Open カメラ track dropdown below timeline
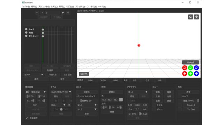Image resolution: width=223 pixels, height=125 pixels. tap(34, 75)
